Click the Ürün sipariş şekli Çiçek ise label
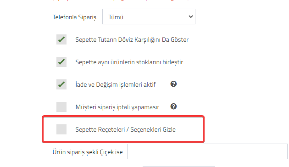Screen dimensions: 289x167 tap(88, 152)
